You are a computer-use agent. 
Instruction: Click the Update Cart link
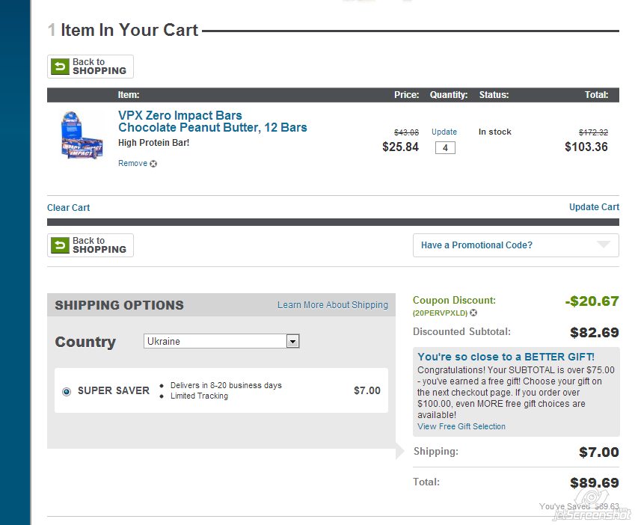(x=594, y=207)
